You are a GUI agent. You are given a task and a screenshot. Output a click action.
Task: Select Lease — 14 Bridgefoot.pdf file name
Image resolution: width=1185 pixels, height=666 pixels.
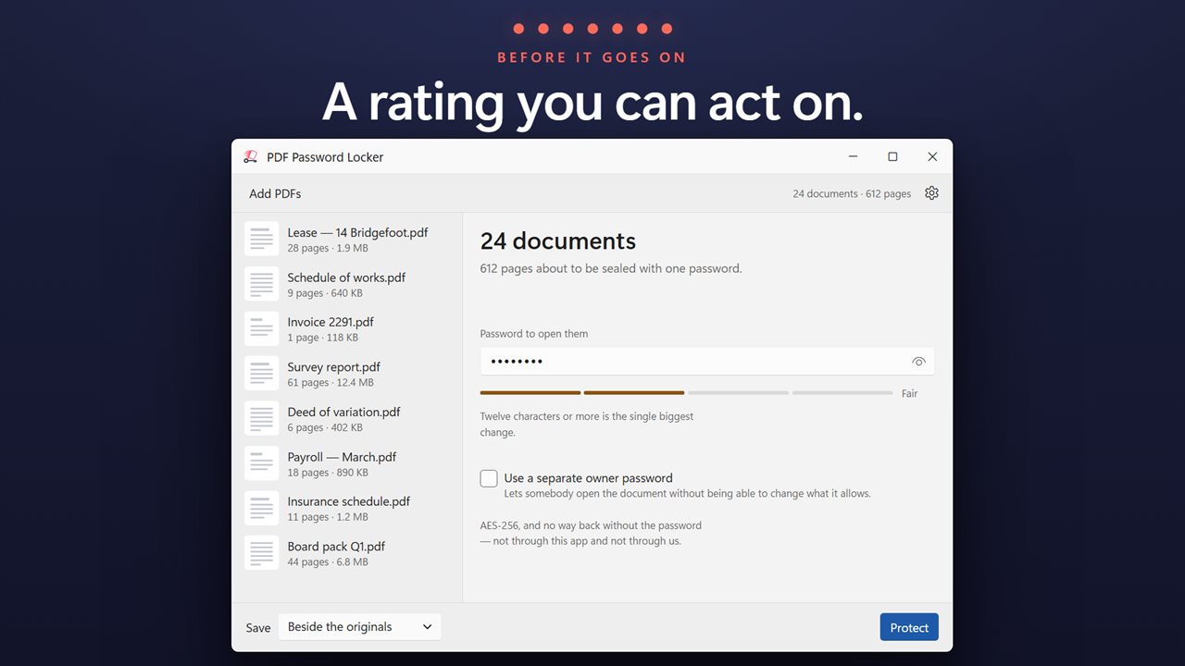pyautogui.click(x=357, y=232)
